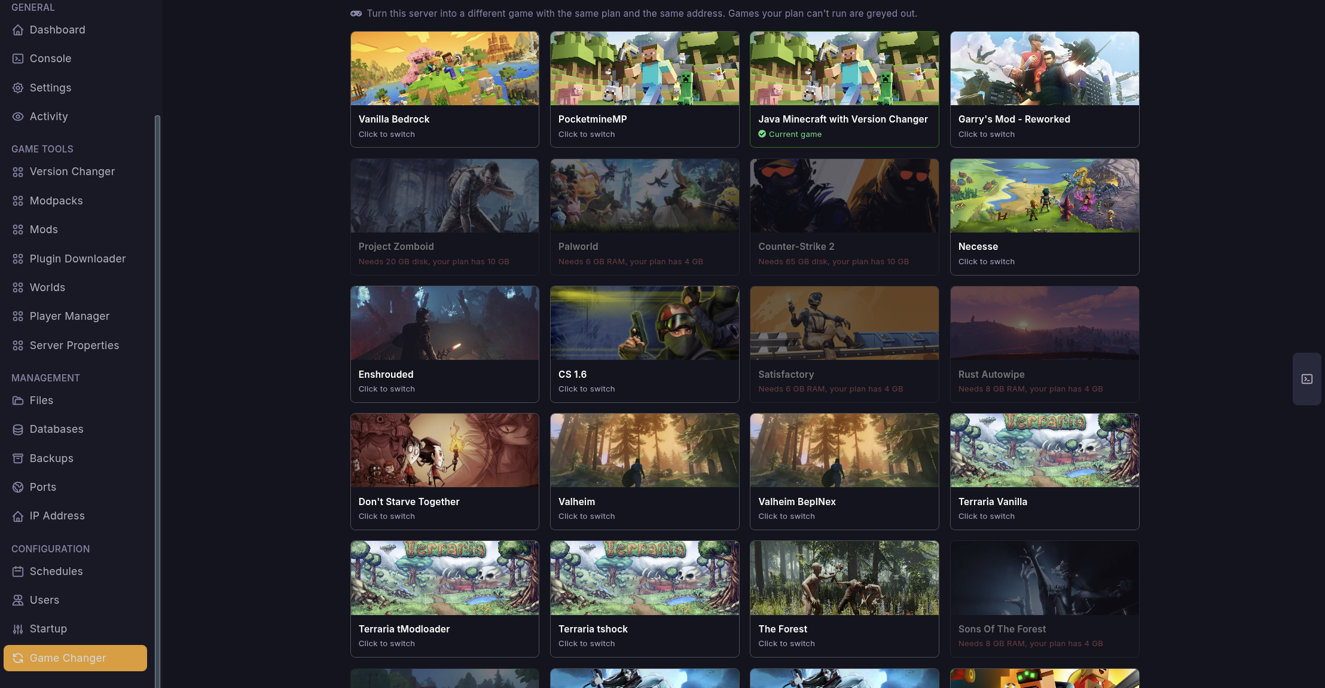Click the Game Changer swap icon

coord(18,658)
